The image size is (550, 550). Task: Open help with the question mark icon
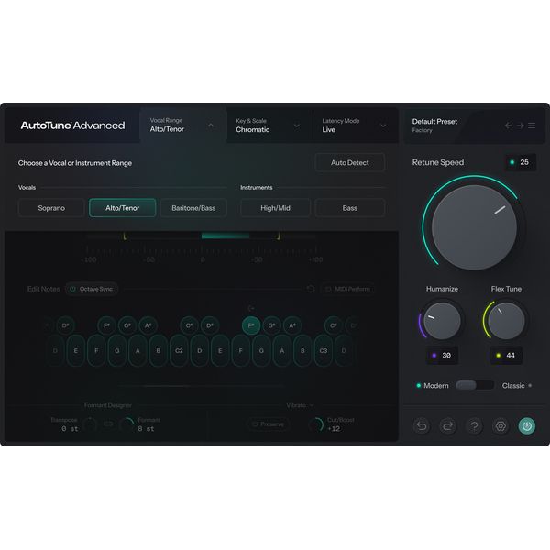click(x=474, y=426)
